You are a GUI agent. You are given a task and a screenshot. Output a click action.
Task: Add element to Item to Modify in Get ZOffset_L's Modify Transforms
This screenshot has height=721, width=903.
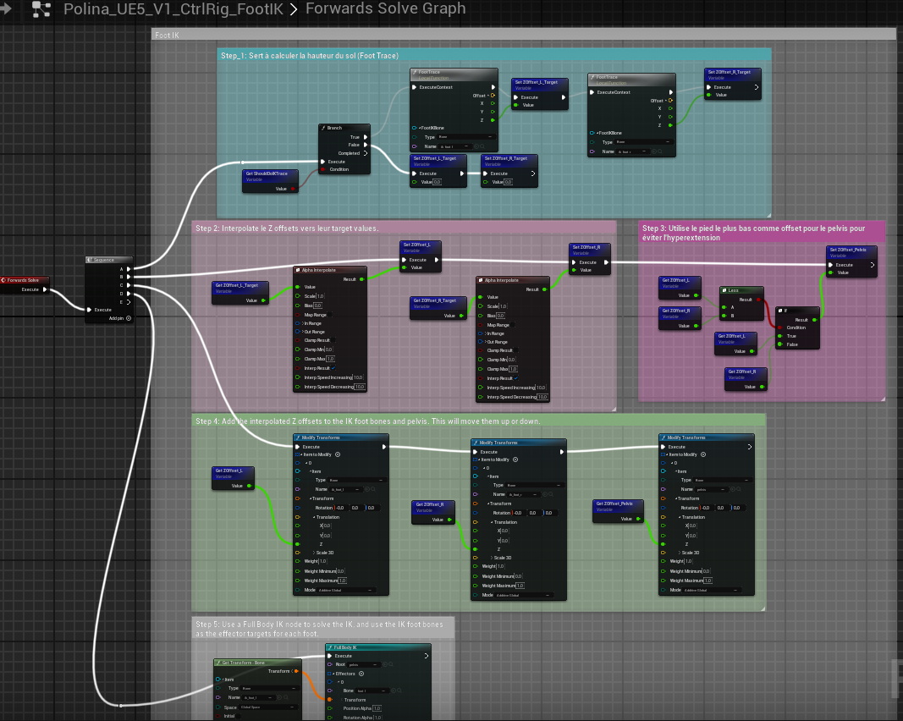click(x=338, y=454)
